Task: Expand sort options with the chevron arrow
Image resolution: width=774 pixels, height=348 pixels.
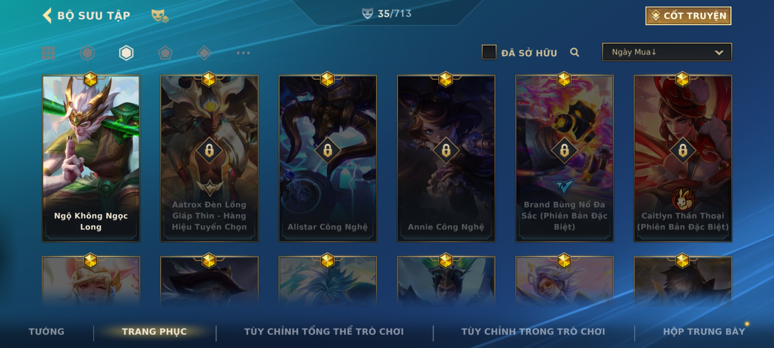Action: [x=719, y=53]
